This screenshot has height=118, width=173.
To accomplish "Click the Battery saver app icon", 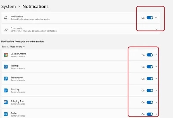I will pyautogui.click(x=6, y=79).
